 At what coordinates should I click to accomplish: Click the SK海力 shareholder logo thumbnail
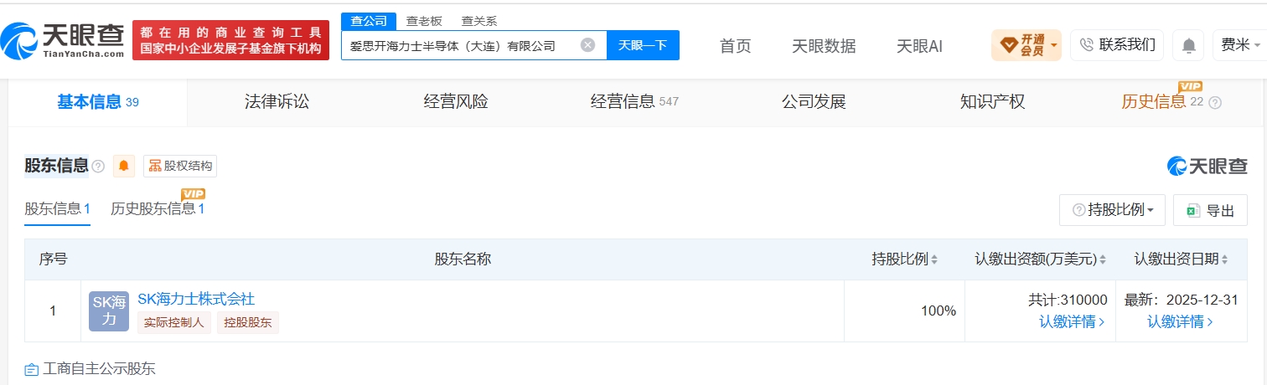click(x=109, y=311)
